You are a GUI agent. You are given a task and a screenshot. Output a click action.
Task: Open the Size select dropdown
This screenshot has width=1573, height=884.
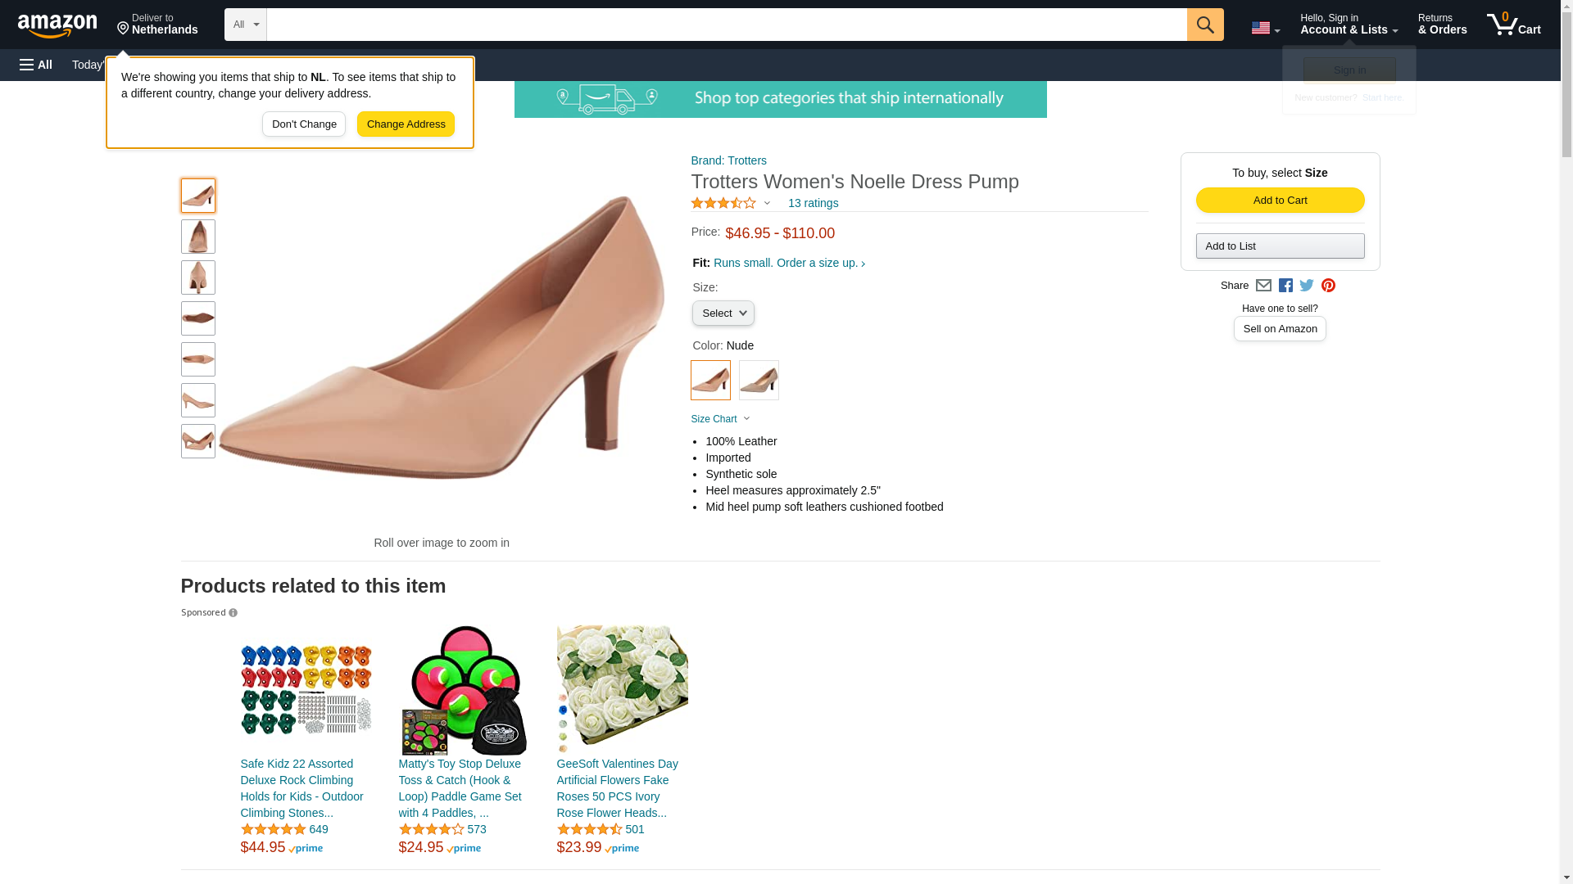coord(723,313)
